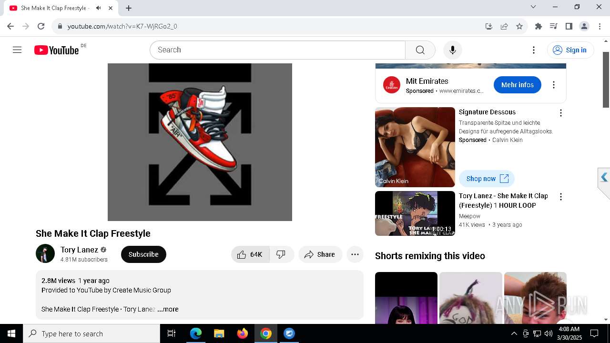Open network settings in system tray
This screenshot has width=610, height=343.
[537, 333]
